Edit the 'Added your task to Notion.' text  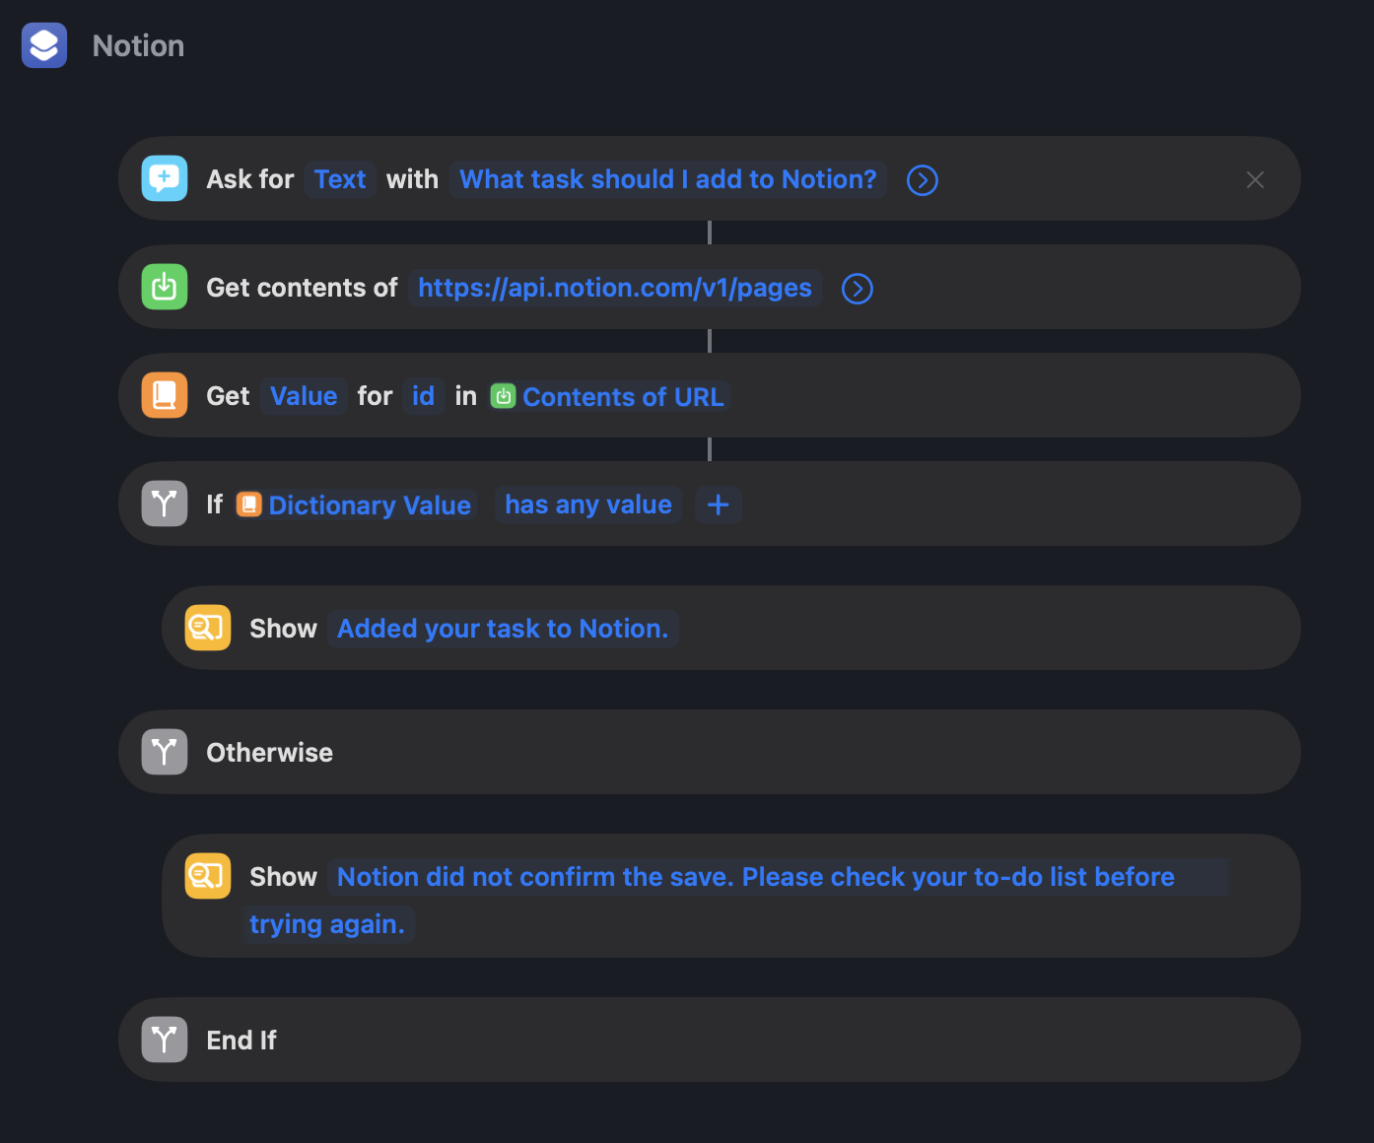(503, 629)
